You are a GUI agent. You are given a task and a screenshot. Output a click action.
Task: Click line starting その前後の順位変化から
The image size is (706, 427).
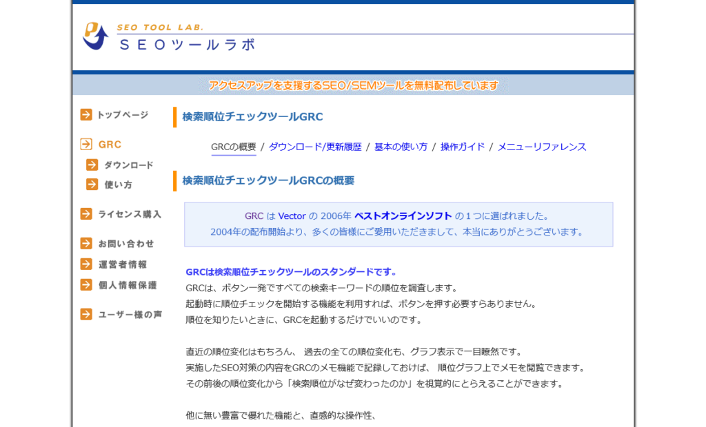(375, 384)
